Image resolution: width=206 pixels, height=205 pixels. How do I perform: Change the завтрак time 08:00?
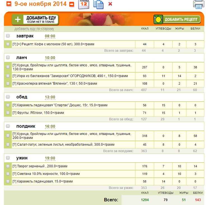click(50, 36)
